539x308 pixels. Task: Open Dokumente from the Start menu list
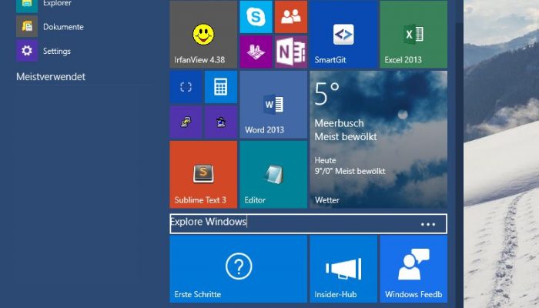point(63,27)
